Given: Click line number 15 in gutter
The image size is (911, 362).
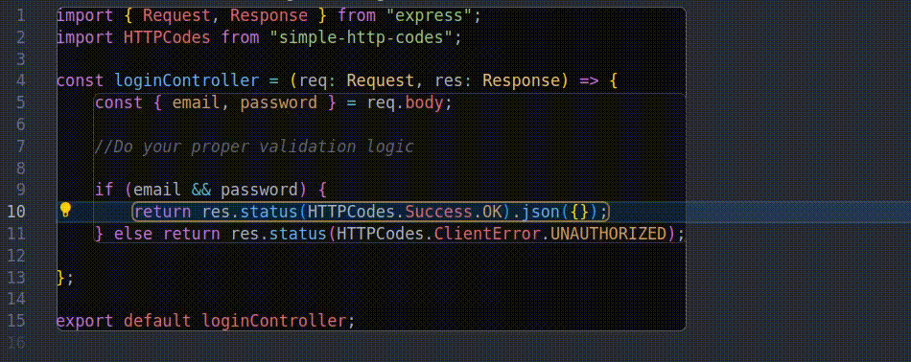Looking at the screenshot, I should 17,321.
